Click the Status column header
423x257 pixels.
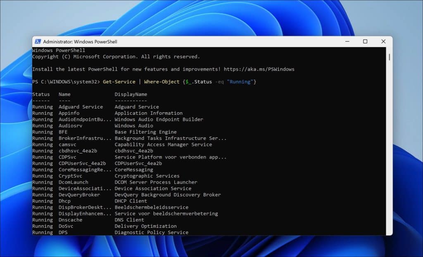[41, 94]
